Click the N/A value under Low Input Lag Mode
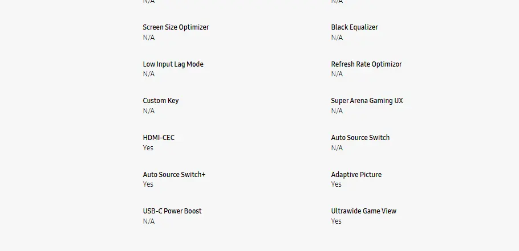The image size is (519, 251). 148,74
